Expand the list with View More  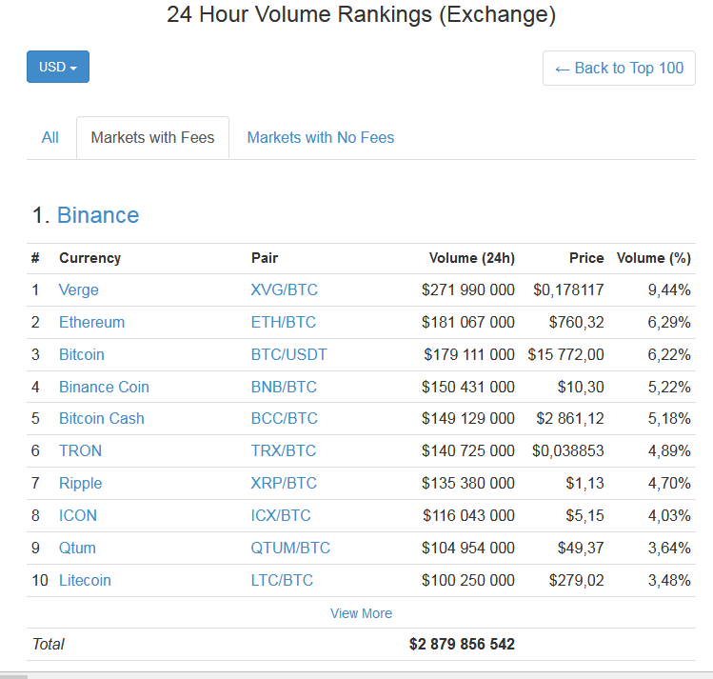(x=361, y=613)
